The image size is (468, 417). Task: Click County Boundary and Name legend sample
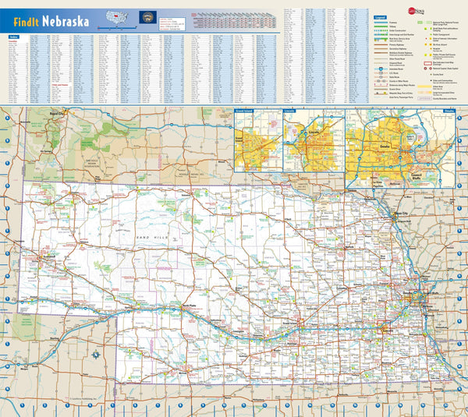[425, 98]
